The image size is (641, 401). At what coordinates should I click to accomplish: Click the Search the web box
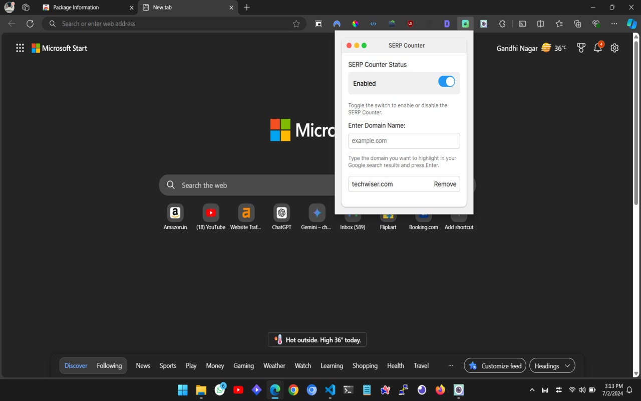pyautogui.click(x=247, y=185)
